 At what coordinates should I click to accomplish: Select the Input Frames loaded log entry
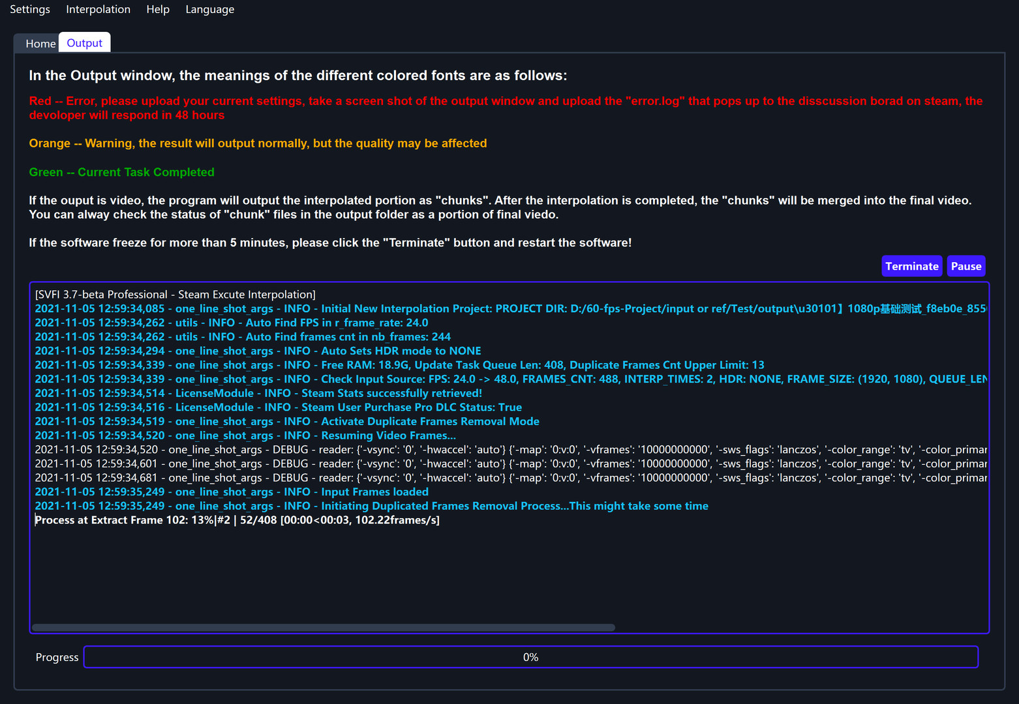click(231, 491)
